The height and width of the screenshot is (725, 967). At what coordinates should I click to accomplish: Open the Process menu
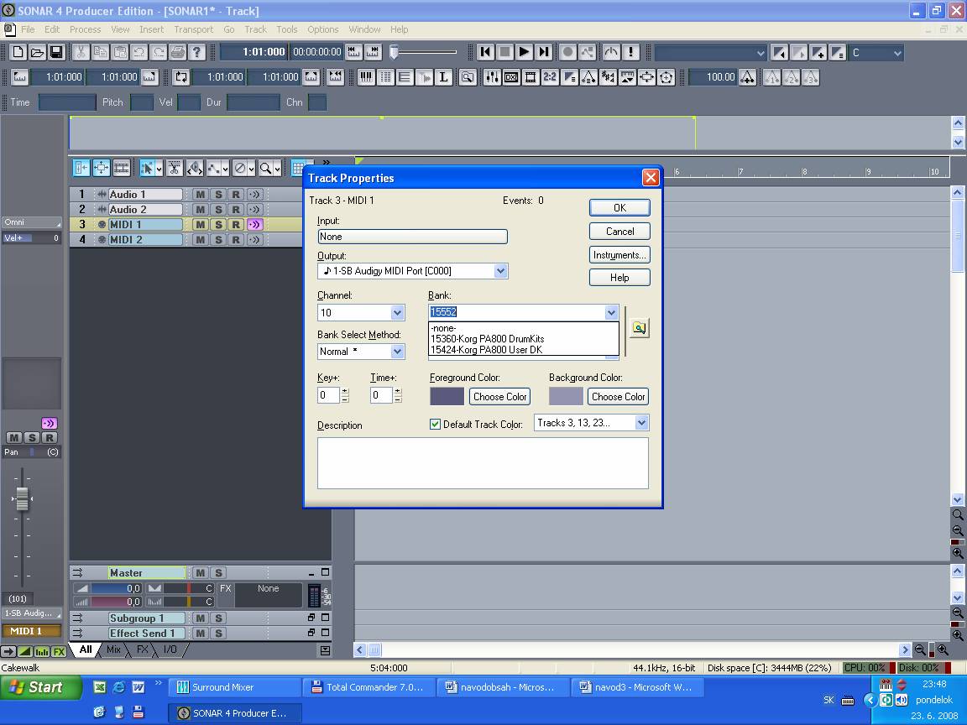pyautogui.click(x=85, y=29)
